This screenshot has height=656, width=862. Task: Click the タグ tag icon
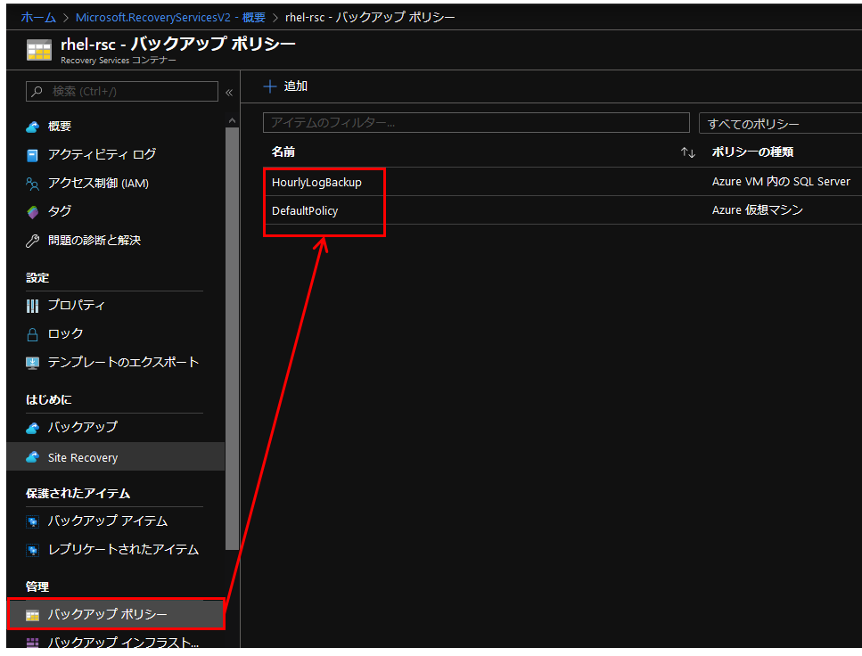pyautogui.click(x=32, y=212)
